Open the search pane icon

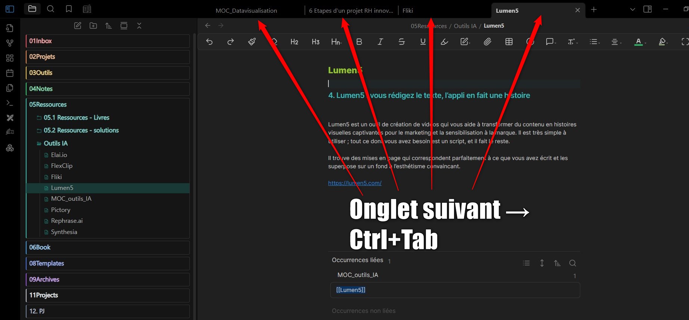(x=50, y=9)
